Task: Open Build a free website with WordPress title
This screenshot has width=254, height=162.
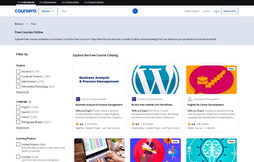Action: (152, 105)
